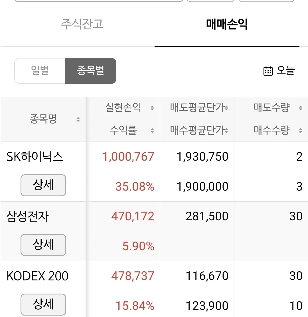Viewport: 308px width, 317px height.
Task: Sort by 매도수량 using its arrow icon
Action: 301,108
